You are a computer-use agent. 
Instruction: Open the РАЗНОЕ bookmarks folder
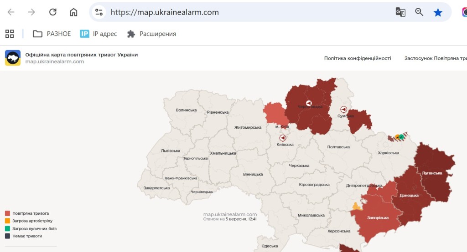pos(52,34)
